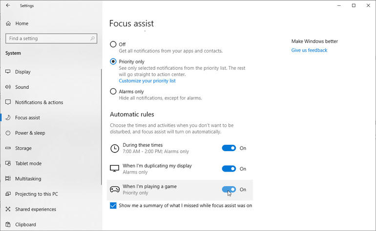Click the search magnifier icon
This screenshot has height=231, width=376.
(92, 38)
